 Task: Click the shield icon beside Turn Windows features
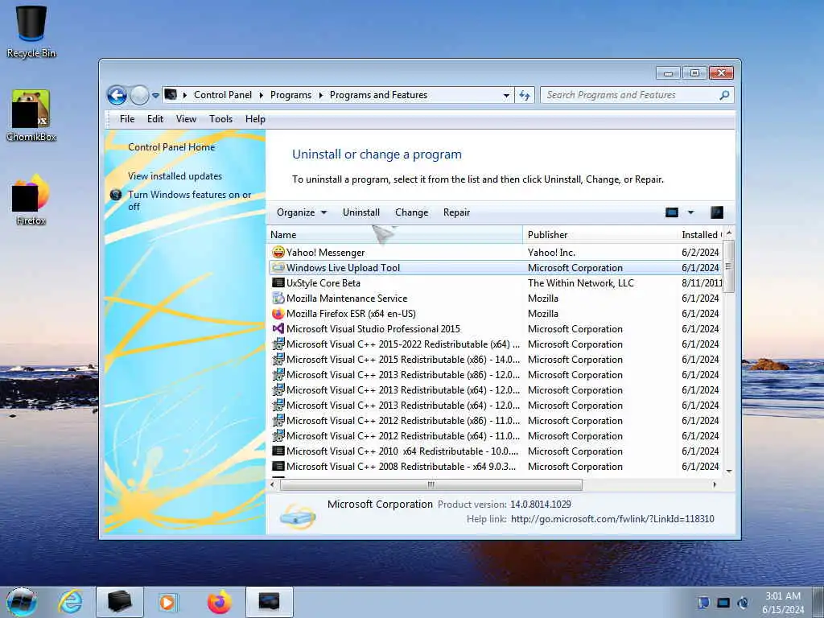tap(116, 195)
